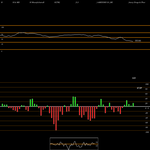The image size is (150, 150).
Task: Click the 50 label on RSI axis
Action: tap(2, 39)
